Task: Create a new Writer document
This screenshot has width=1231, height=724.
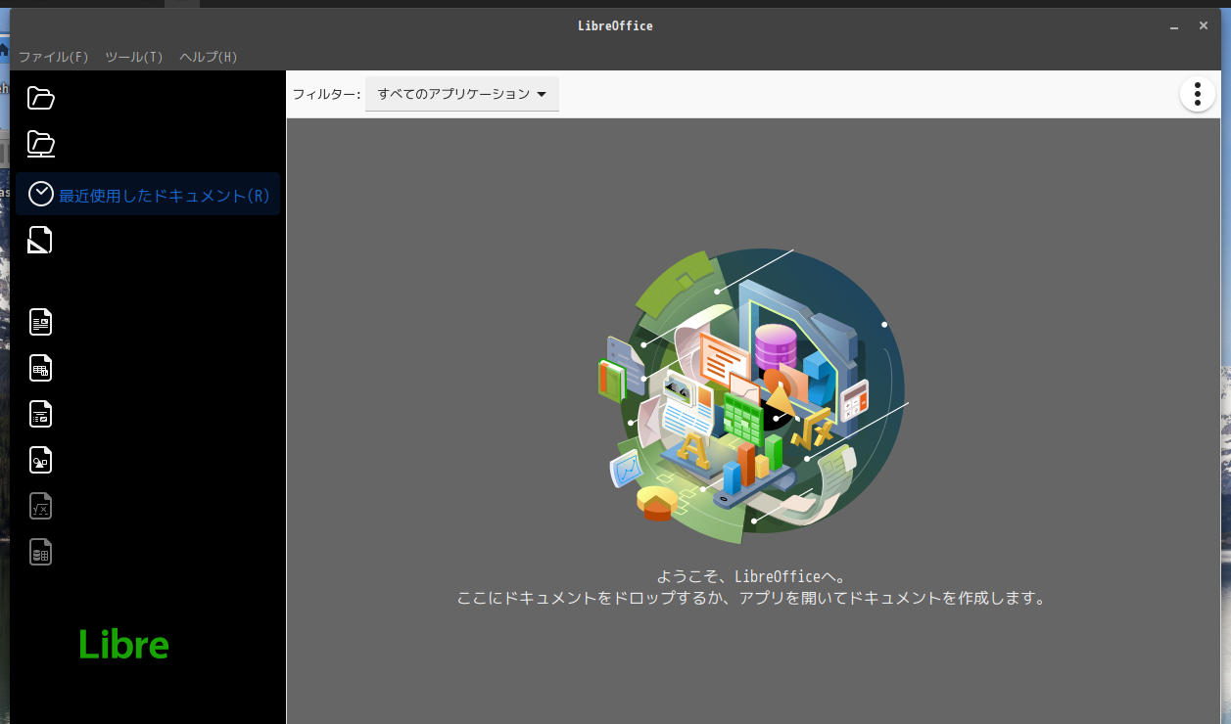Action: (40, 322)
